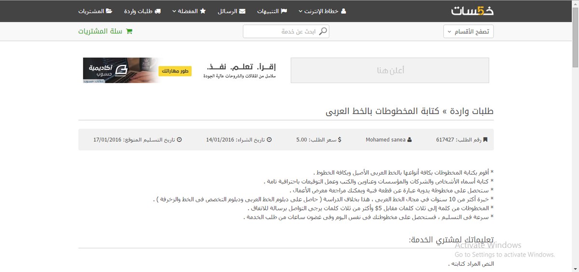
Task: Click the favorites star icon
Action: point(203,11)
